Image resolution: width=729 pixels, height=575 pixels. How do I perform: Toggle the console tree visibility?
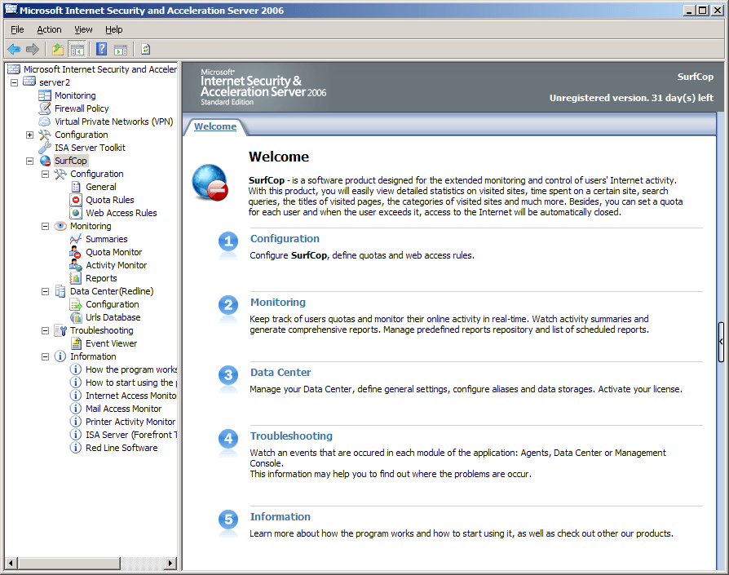point(77,49)
